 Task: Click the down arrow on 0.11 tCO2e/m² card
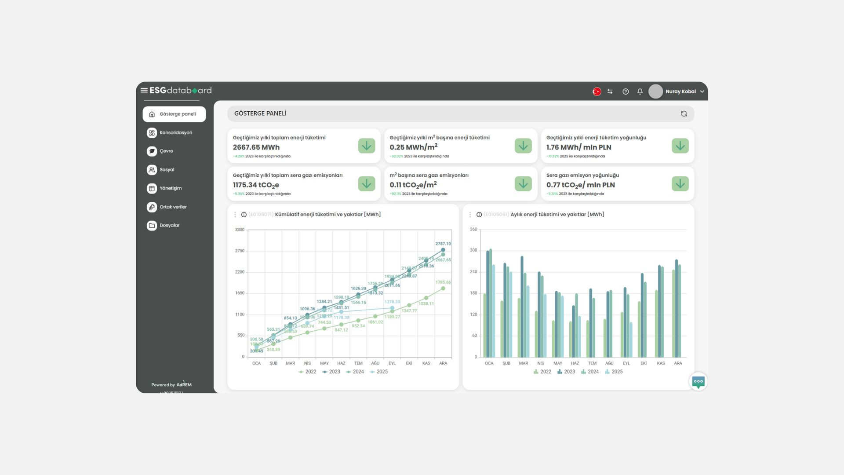point(523,184)
